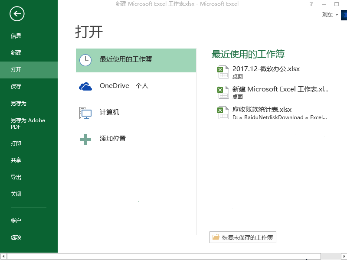
Task: Click the 计算机 computer icon
Action: pyautogui.click(x=85, y=113)
